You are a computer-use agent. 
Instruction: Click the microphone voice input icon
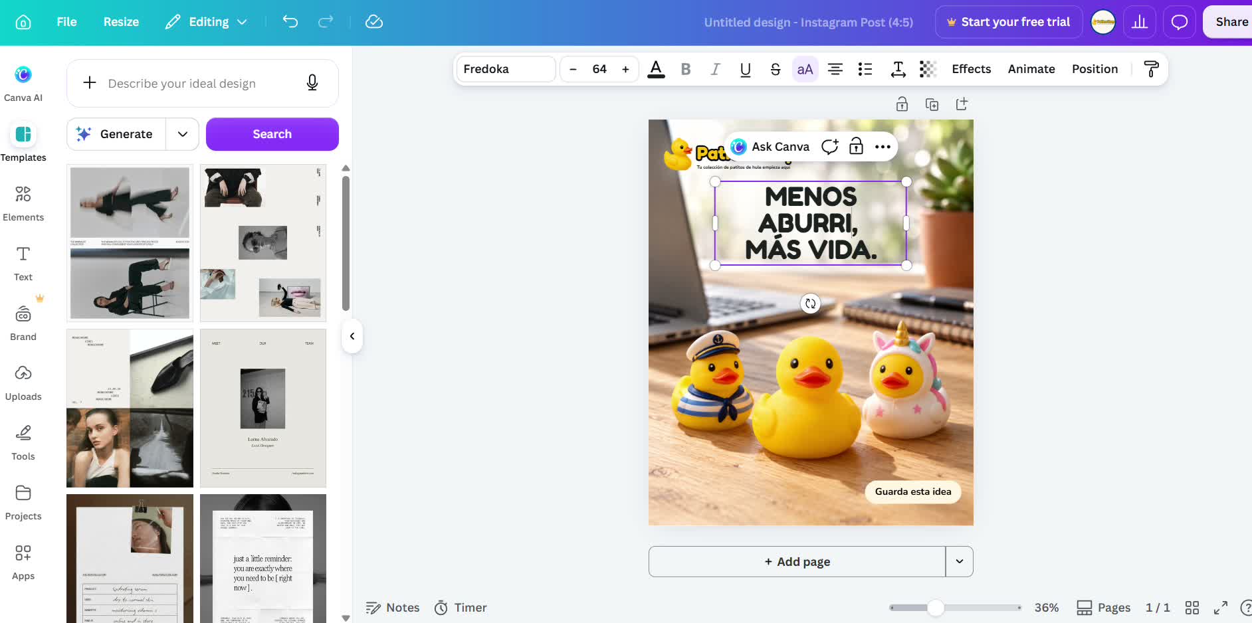(x=312, y=82)
